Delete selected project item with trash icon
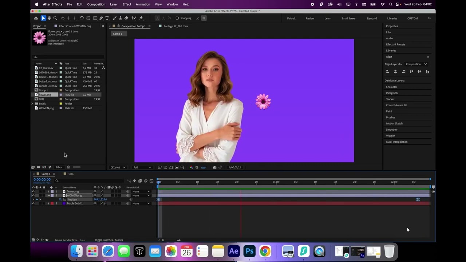Viewport: 466px width, 262px height. click(68, 167)
